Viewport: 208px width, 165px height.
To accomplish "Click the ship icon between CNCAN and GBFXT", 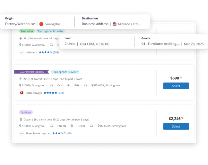I will [72, 126].
